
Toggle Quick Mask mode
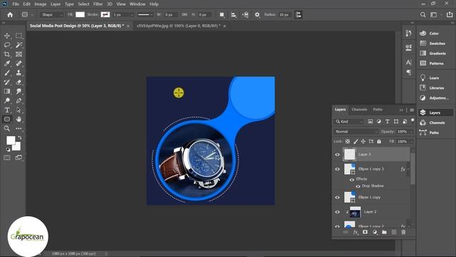pyautogui.click(x=7, y=158)
